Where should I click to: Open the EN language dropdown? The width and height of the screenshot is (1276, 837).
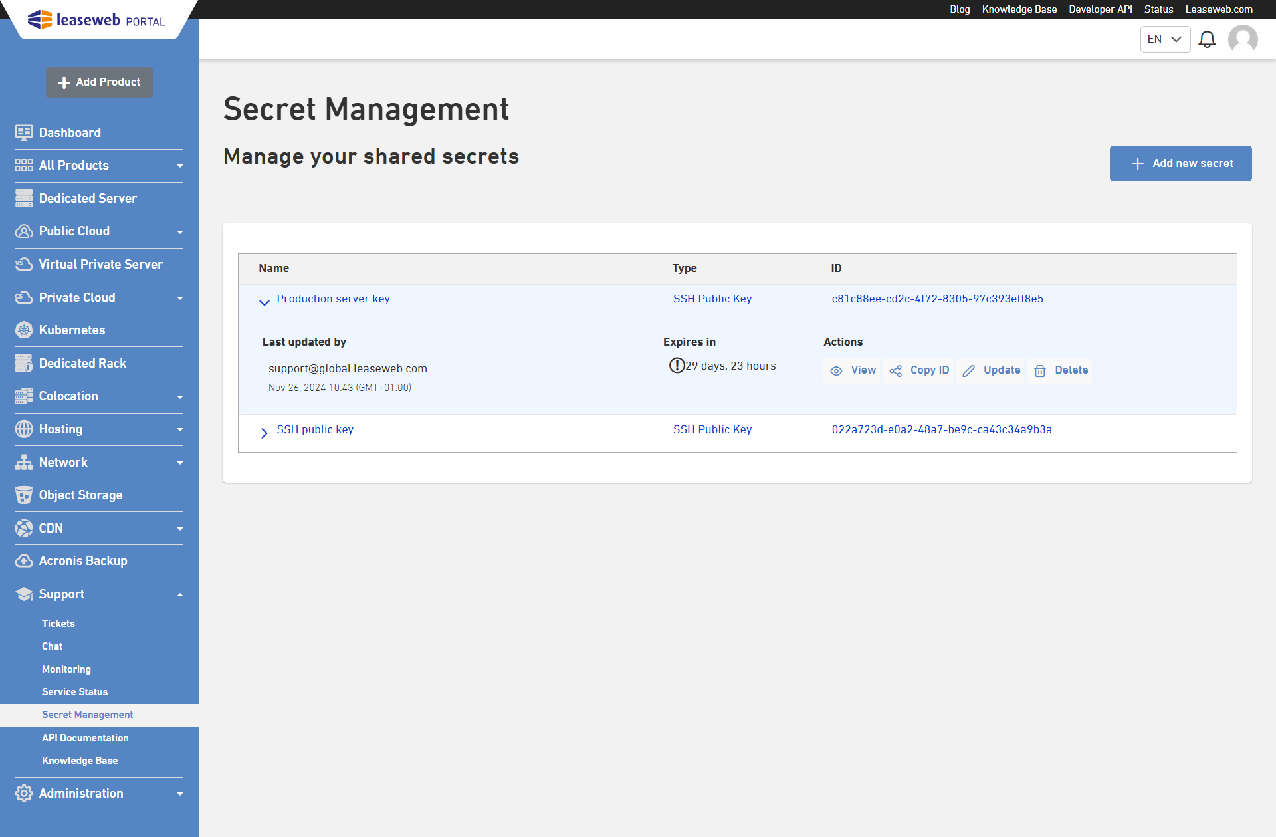click(1165, 39)
